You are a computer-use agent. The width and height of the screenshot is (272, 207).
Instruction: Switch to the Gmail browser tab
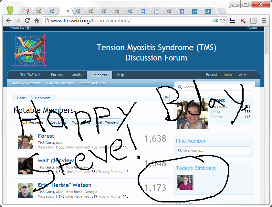pyautogui.click(x=26, y=11)
